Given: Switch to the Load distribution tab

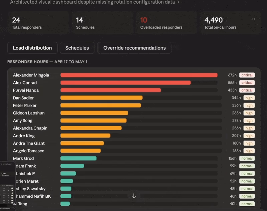Looking at the screenshot, I should 32,48.
